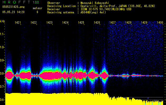Select the 0.7 kHz axis tick label
Image resolution: width=166 pixels, height=105 pixels.
[2, 87]
